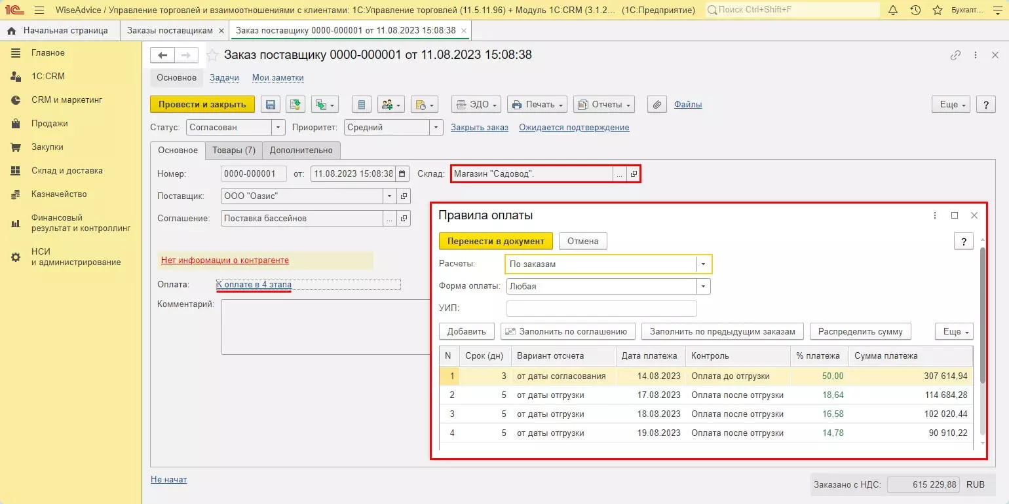1009x504 pixels.
Task: Open the history clock icon
Action: click(x=915, y=10)
